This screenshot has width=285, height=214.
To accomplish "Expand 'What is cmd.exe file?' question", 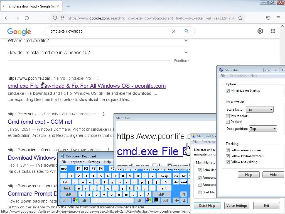I will [x=186, y=40].
